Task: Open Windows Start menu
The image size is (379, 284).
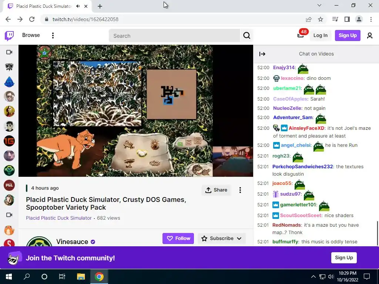Action: pos(9,276)
